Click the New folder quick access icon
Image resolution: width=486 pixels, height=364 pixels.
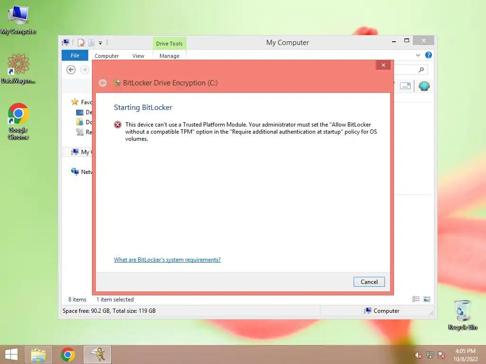(x=92, y=43)
